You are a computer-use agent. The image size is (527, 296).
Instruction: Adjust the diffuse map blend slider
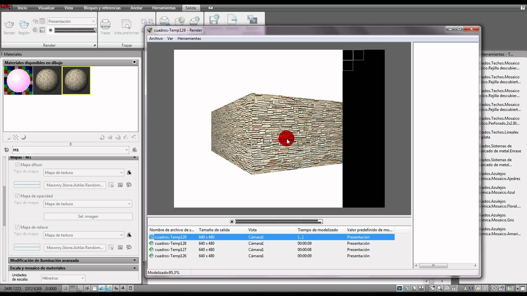(x=27, y=185)
